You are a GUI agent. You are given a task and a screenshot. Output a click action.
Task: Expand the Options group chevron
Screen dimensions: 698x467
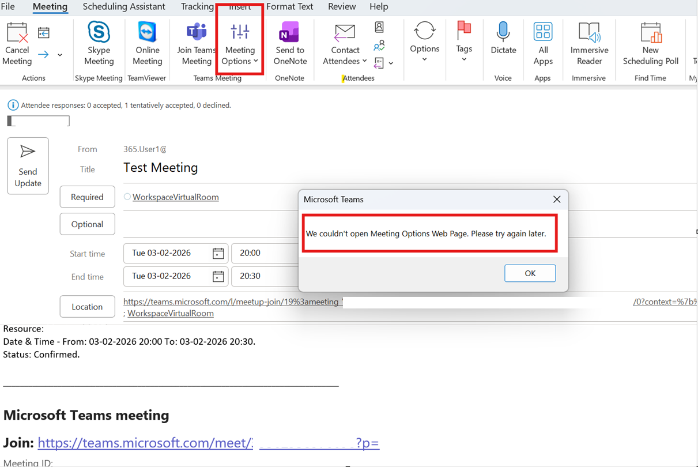pyautogui.click(x=425, y=59)
